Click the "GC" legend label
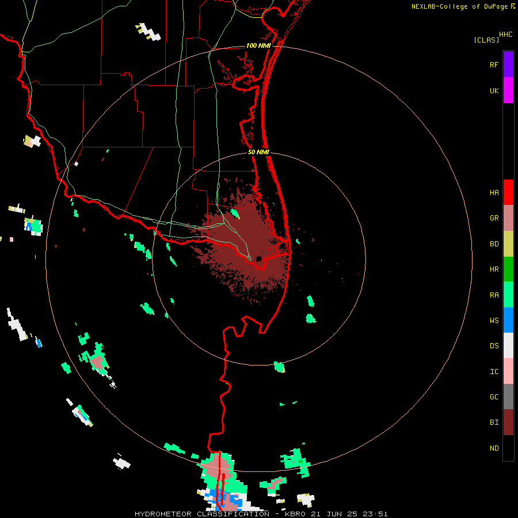The image size is (518, 518). [x=494, y=397]
